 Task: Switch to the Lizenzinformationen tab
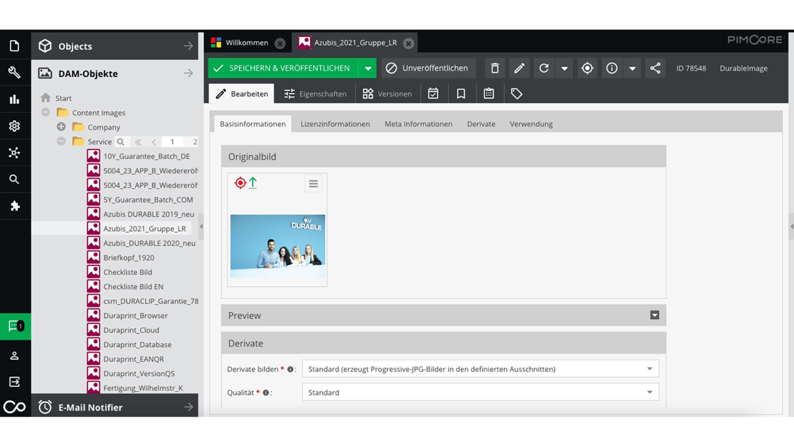[x=335, y=124]
